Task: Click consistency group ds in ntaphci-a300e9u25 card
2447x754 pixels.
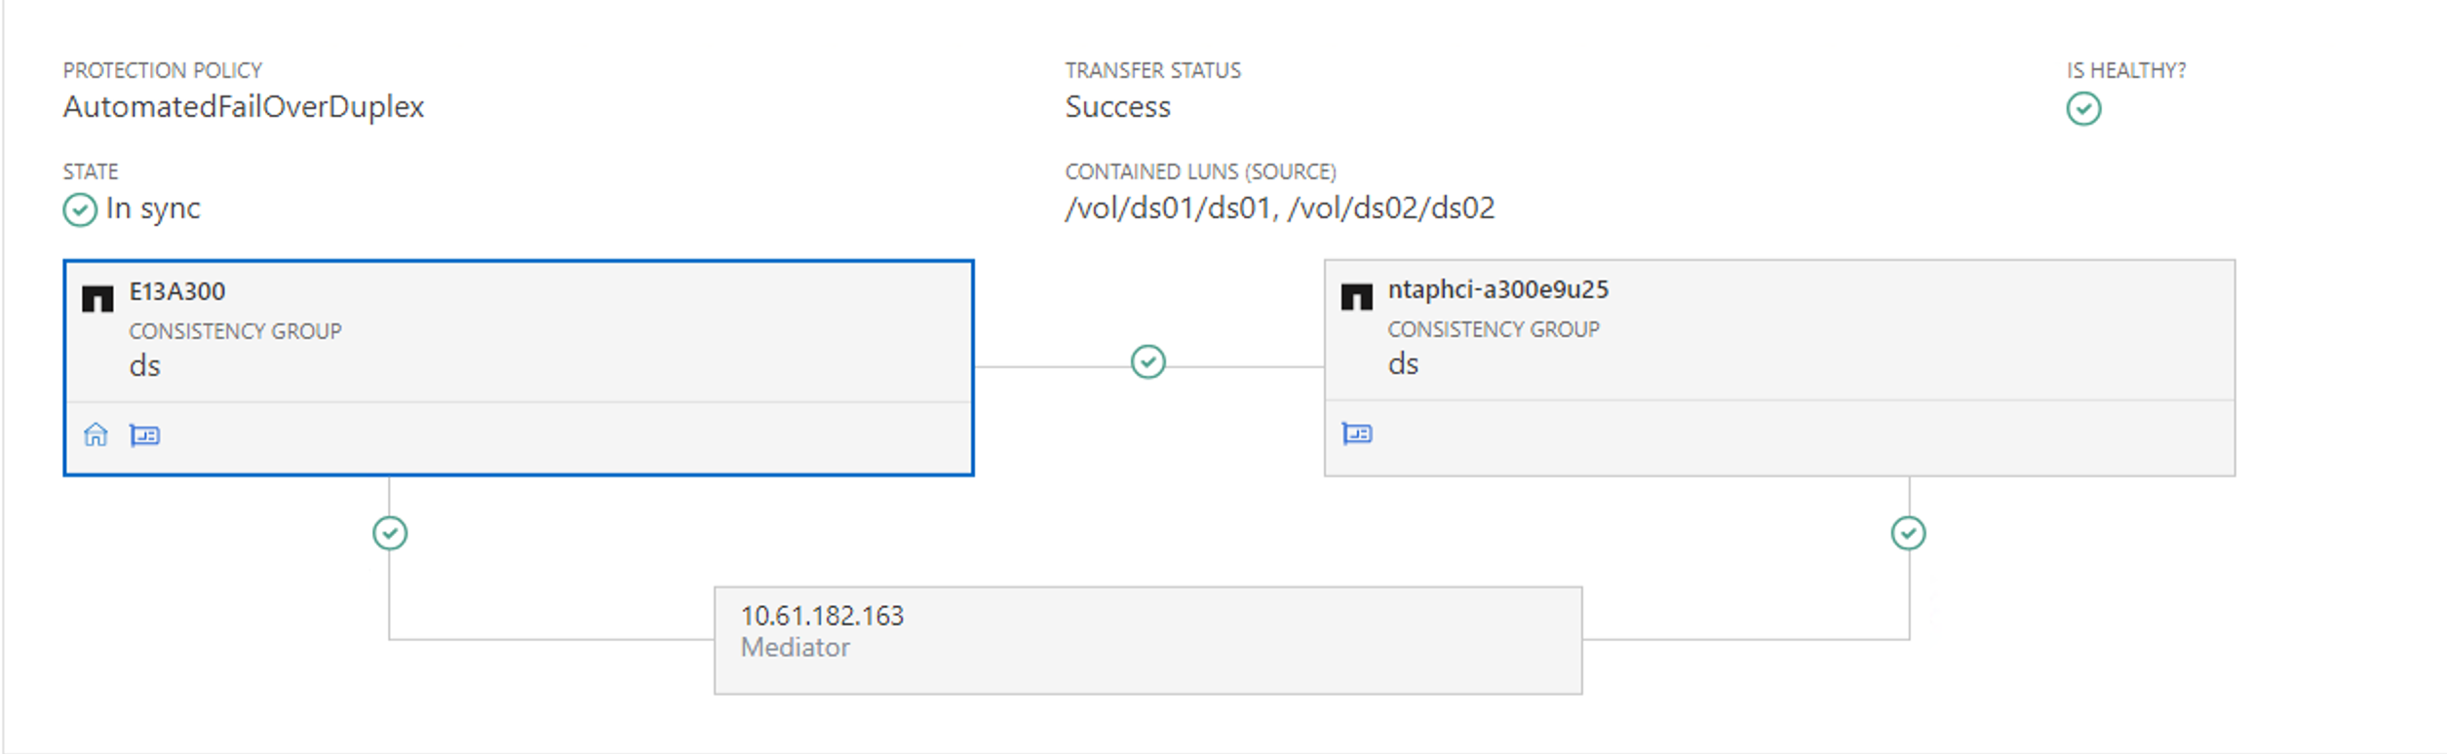Action: click(x=1403, y=364)
